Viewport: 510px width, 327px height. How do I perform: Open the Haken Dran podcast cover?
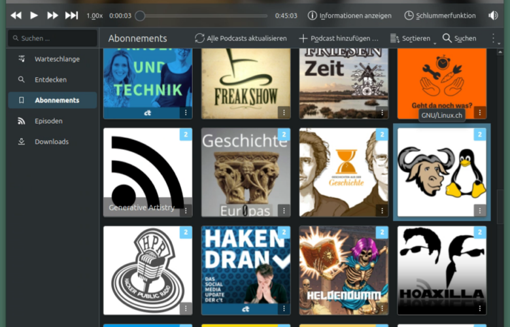pyautogui.click(x=246, y=270)
